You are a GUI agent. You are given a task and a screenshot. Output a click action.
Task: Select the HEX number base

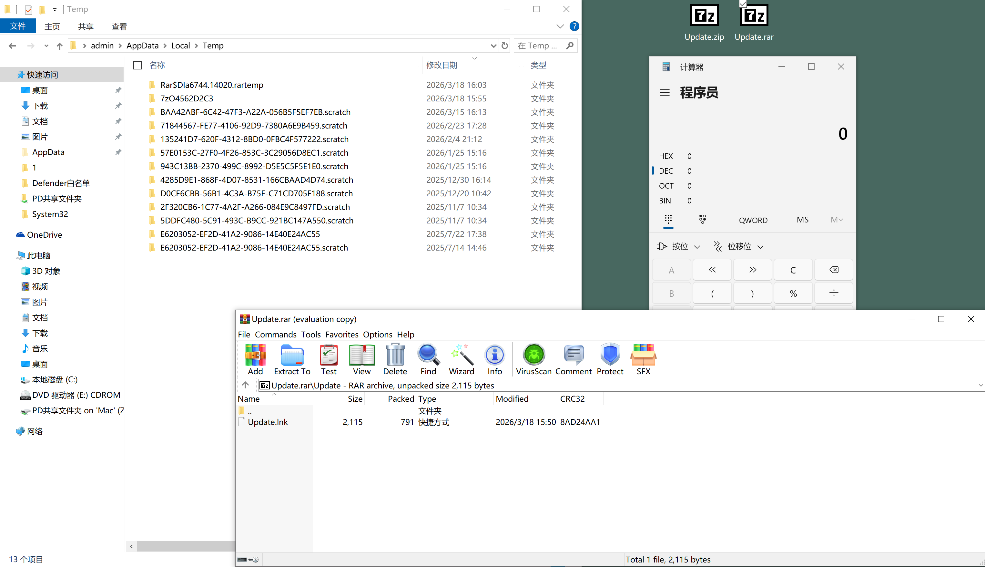[x=666, y=156]
